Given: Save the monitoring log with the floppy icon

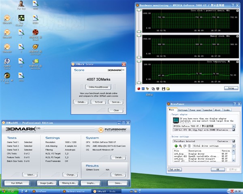Looking at the screenshot, I should [163, 89].
